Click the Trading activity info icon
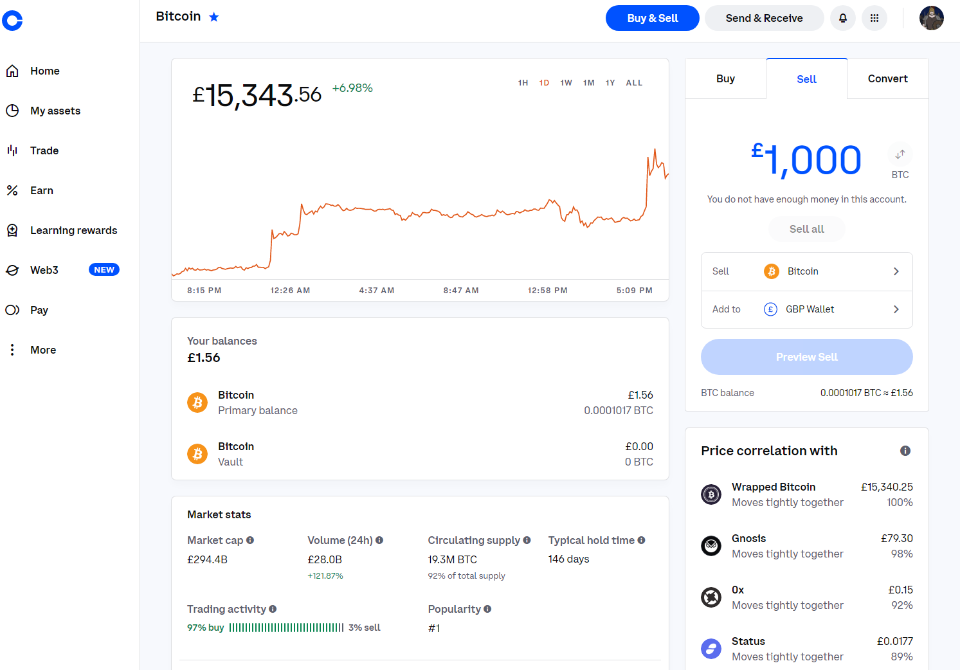Image resolution: width=960 pixels, height=670 pixels. pyautogui.click(x=273, y=609)
